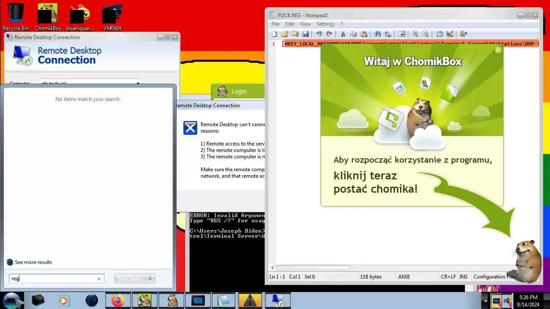The image size is (550, 309).
Task: Click the Customize schemes icon in Notepad2
Action: (450, 34)
